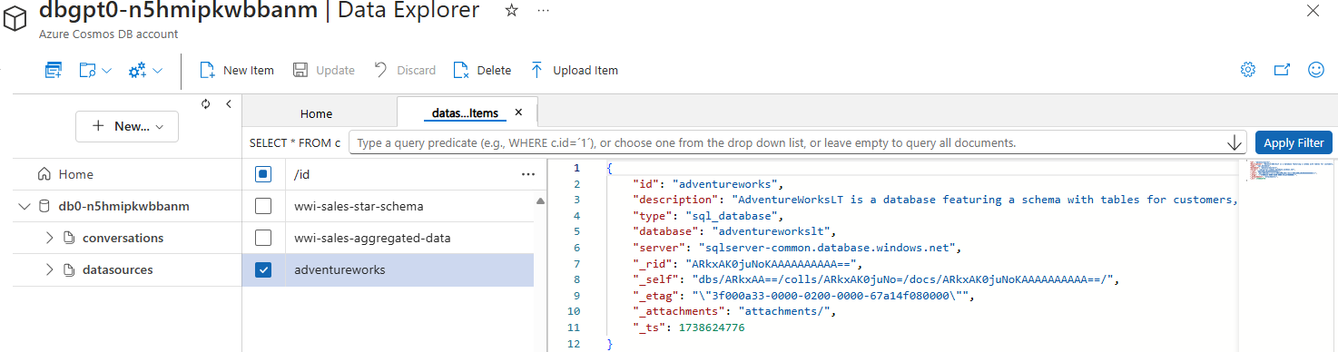Click New Item in the toolbar
The width and height of the screenshot is (1338, 352).
[237, 70]
